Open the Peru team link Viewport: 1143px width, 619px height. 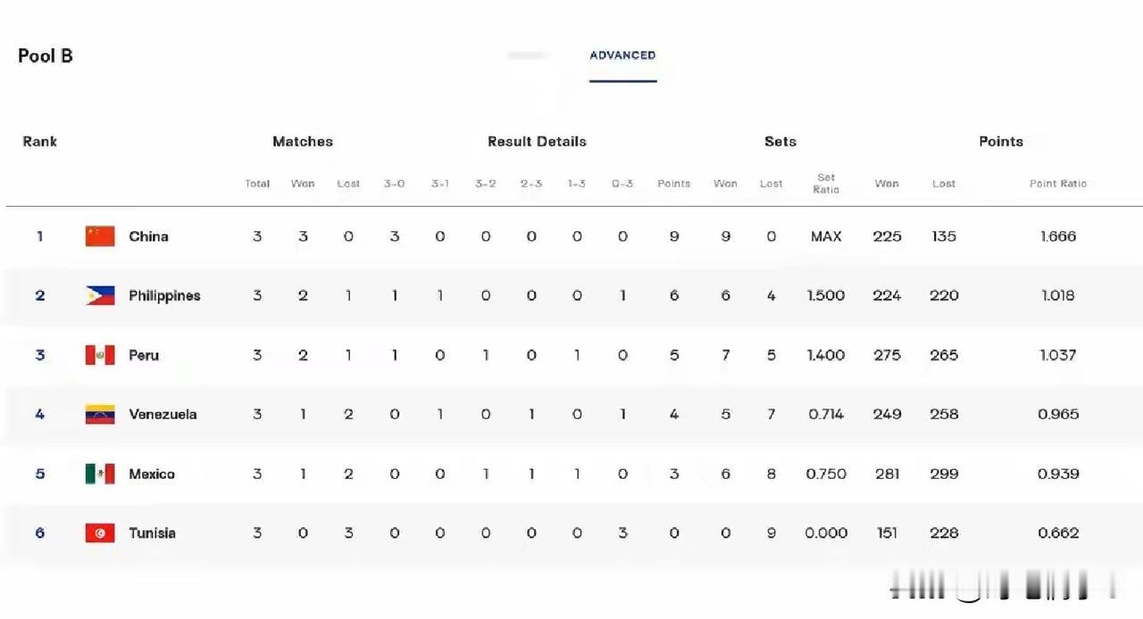pos(144,355)
